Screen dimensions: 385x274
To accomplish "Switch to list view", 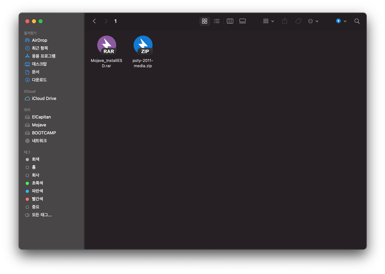I will [x=217, y=21].
